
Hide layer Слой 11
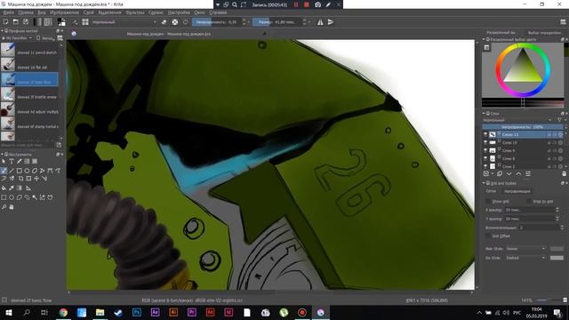485,134
